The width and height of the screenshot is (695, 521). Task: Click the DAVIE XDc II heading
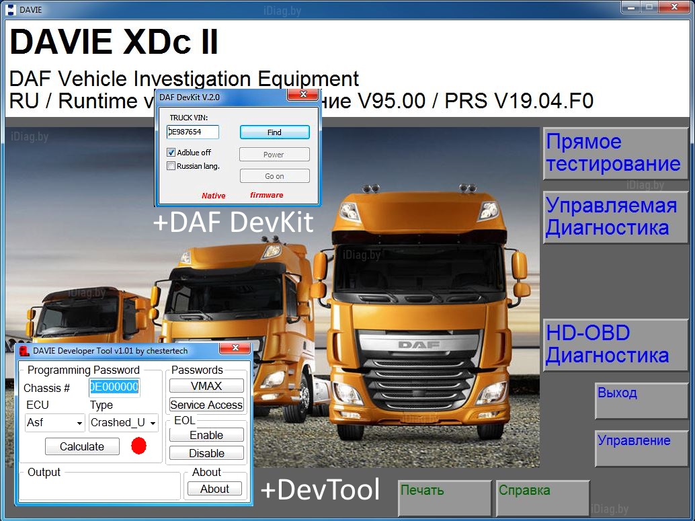(x=114, y=42)
